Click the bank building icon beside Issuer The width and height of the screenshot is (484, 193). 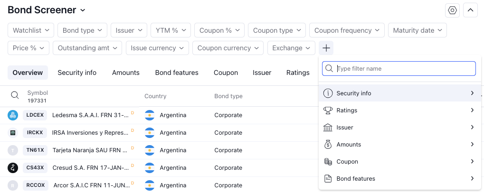pos(328,128)
